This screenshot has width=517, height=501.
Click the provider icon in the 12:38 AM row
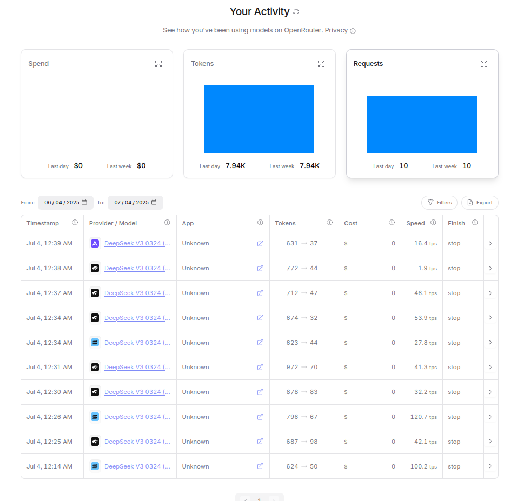95,268
